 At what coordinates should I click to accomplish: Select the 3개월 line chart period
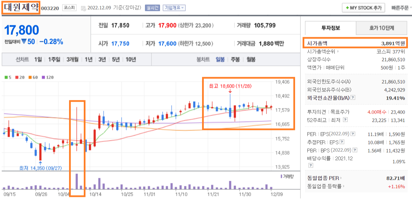(x=73, y=59)
